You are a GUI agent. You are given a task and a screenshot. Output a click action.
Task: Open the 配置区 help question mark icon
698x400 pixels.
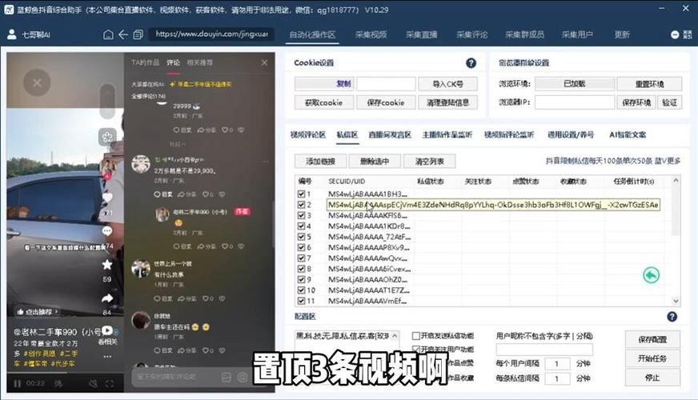672,317
